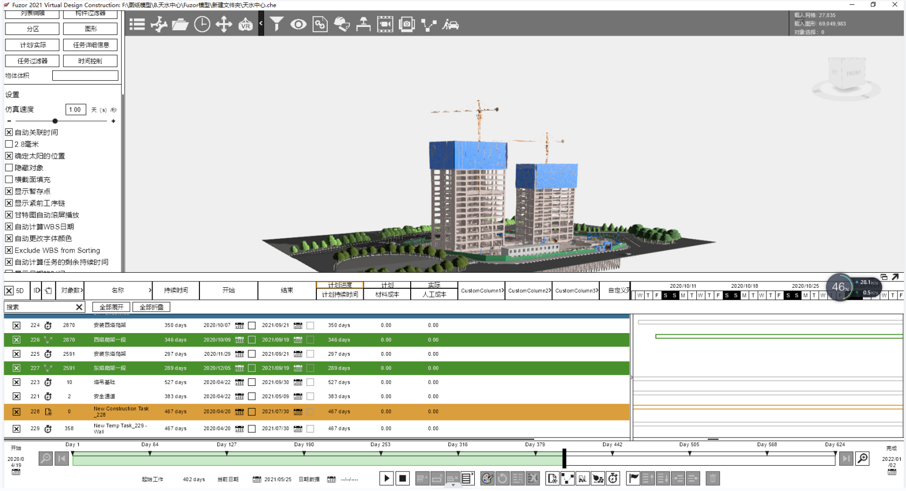Image resolution: width=906 pixels, height=491 pixels.
Task: Enable the 2.8毫米 checkbox
Action: pos(9,144)
